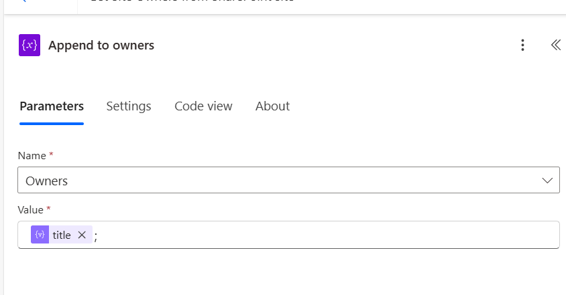This screenshot has width=566, height=295.
Task: Click the semicolon after the title token
Action: 95,236
